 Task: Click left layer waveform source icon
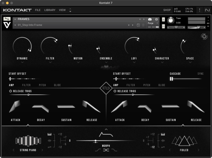coord(49,141)
